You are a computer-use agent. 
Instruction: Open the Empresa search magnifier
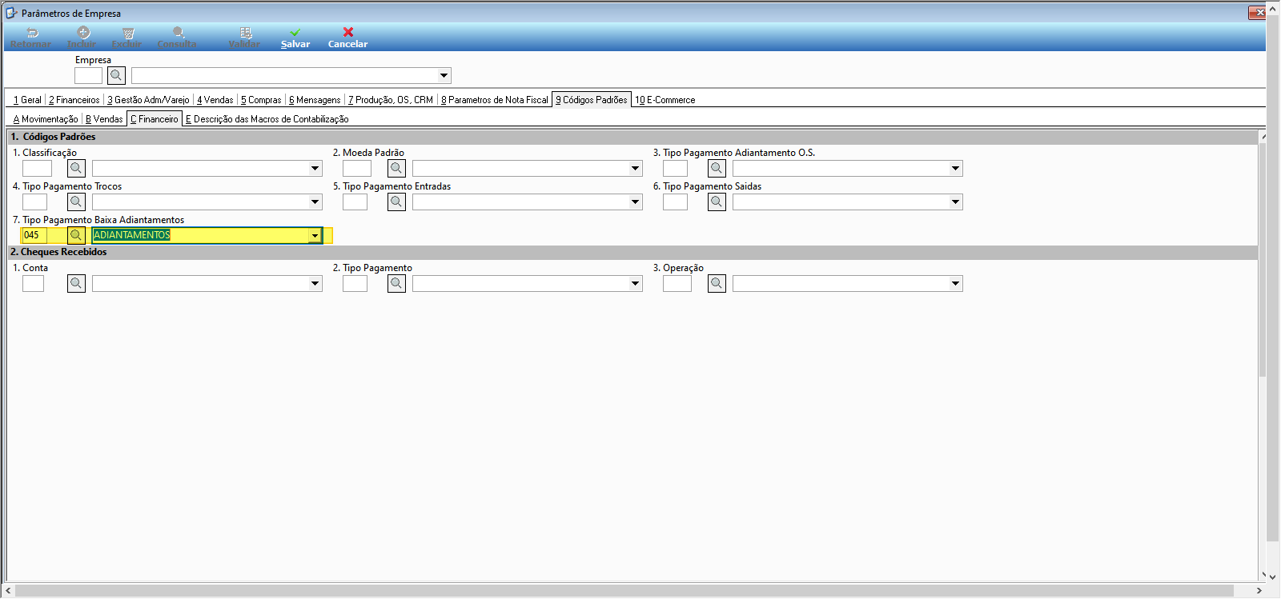(116, 75)
